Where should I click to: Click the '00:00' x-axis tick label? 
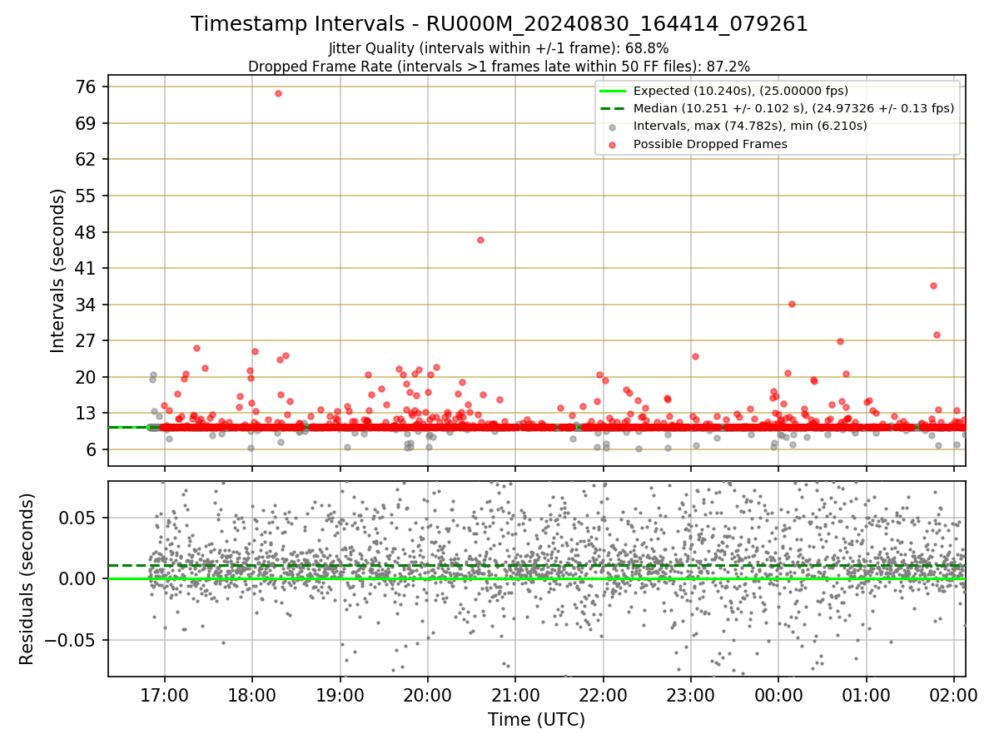click(x=778, y=694)
